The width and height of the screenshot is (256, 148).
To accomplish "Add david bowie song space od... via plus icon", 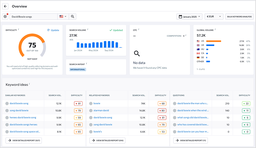I will [7, 132].
